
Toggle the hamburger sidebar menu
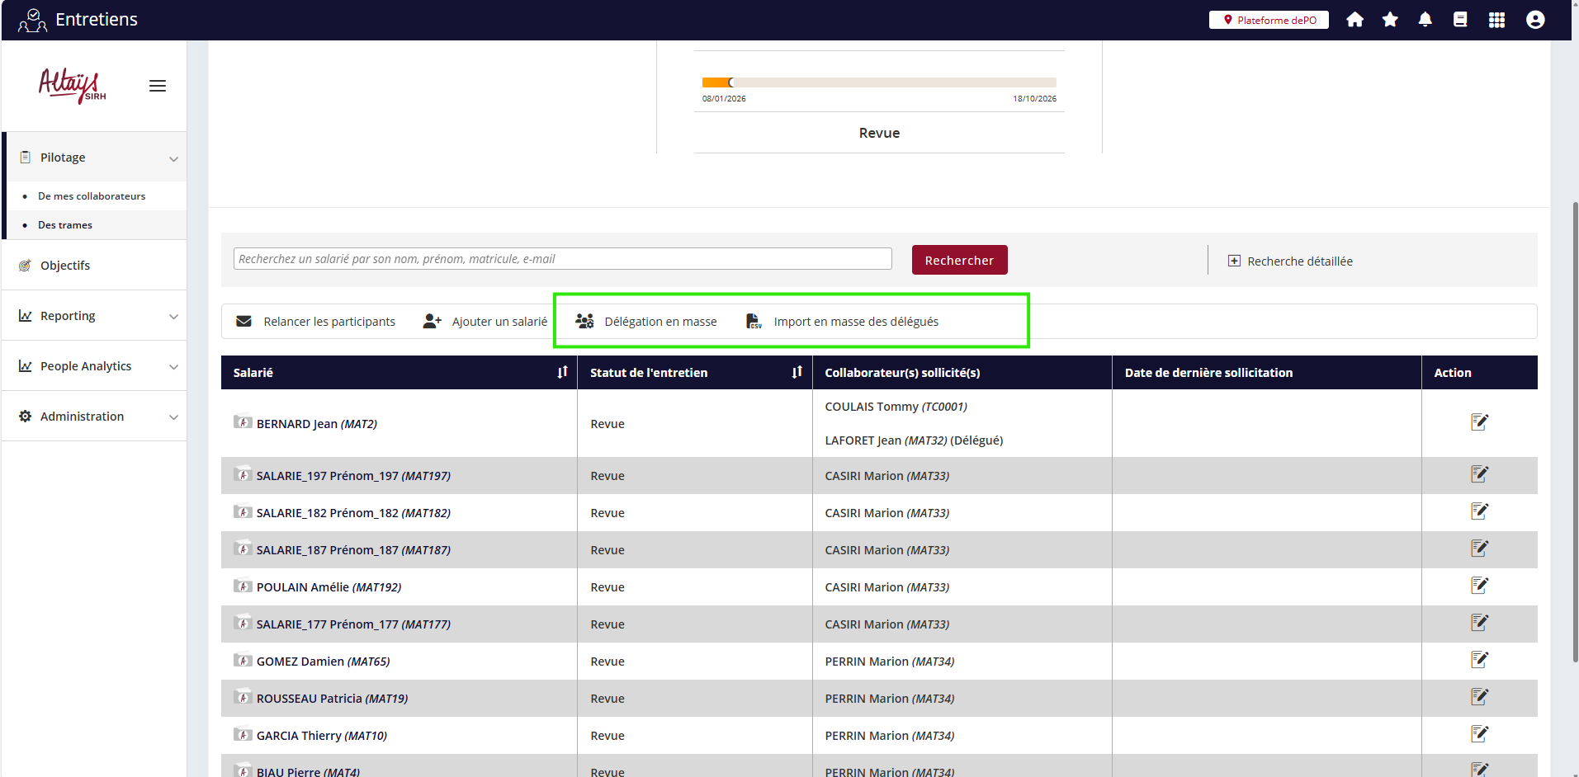[158, 86]
